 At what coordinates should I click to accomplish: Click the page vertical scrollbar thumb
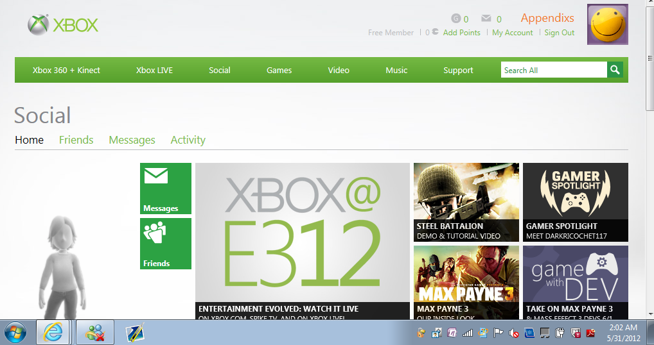coord(650,58)
